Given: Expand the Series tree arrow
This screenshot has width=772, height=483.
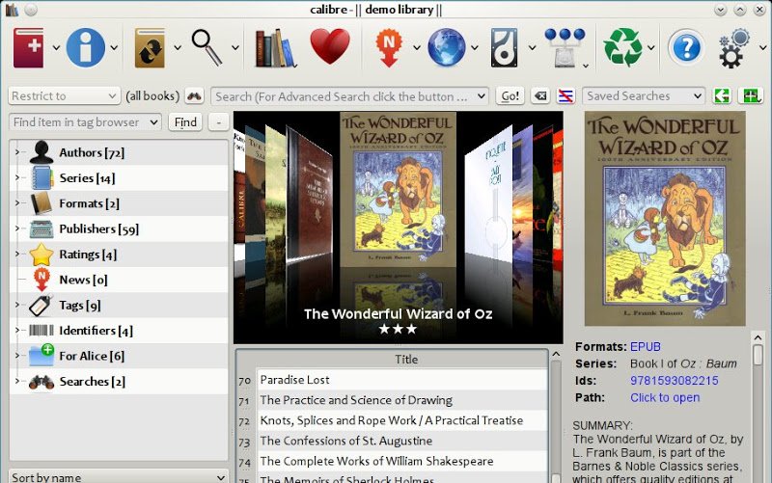Looking at the screenshot, I should 17,177.
